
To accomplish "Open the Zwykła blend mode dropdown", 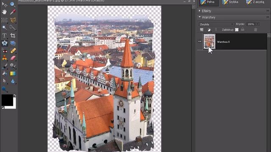I will (216, 24).
